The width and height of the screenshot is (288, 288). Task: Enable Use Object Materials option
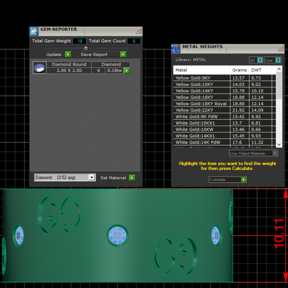point(275,153)
